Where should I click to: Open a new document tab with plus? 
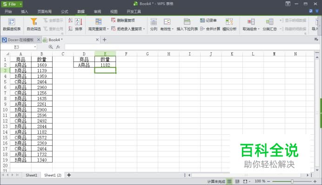pyautogui.click(x=104, y=40)
